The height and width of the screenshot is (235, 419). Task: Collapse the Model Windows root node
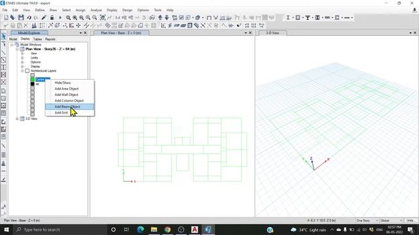click(x=12, y=45)
